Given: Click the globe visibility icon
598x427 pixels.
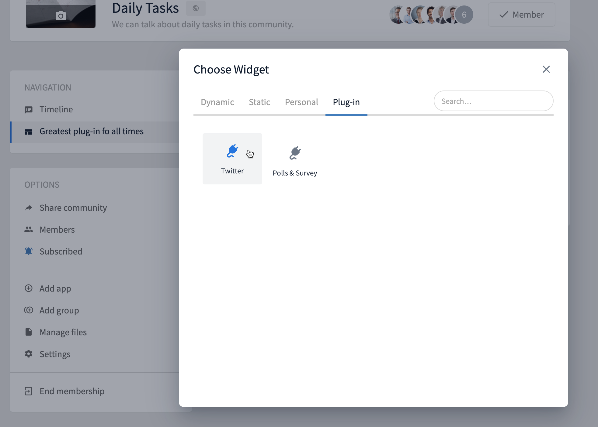Looking at the screenshot, I should (196, 8).
